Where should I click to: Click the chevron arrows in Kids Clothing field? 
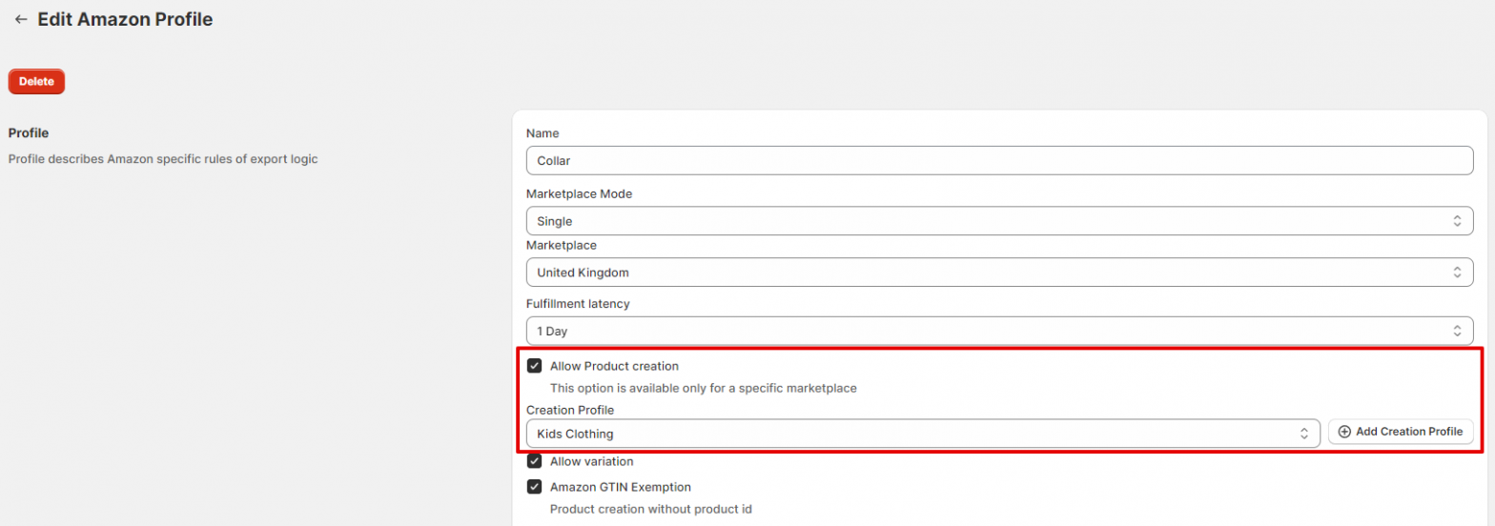(1303, 434)
